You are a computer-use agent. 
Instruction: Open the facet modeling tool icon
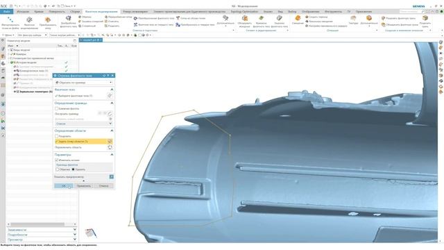[x=29, y=19]
